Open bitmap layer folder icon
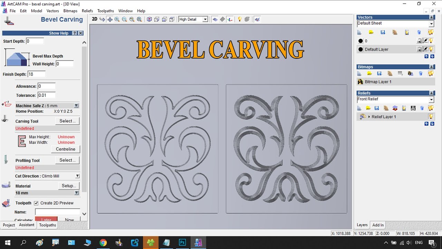 (x=369, y=73)
